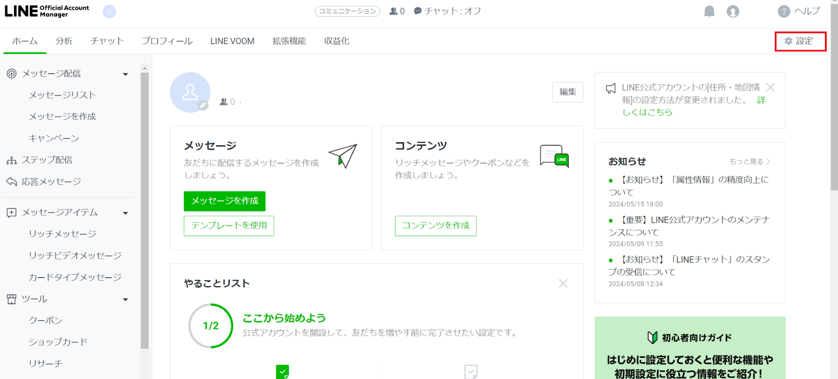Open the 収益化 tab
The image size is (838, 379).
(x=337, y=41)
